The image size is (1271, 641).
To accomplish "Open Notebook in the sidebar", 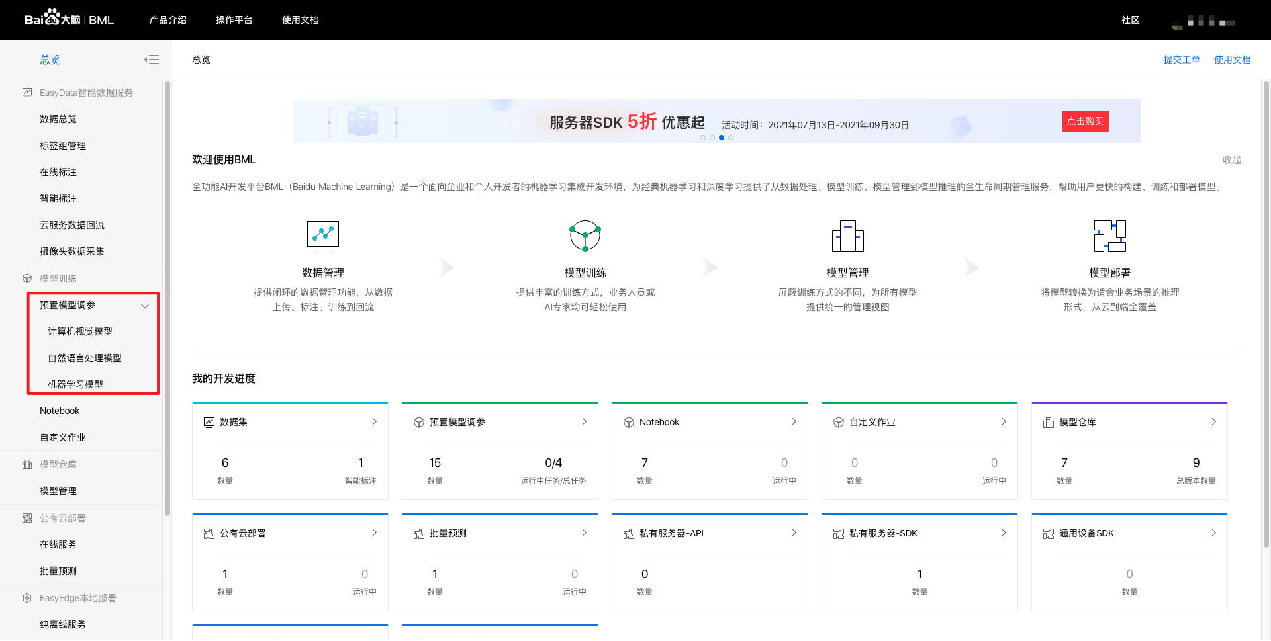I will coord(60,411).
